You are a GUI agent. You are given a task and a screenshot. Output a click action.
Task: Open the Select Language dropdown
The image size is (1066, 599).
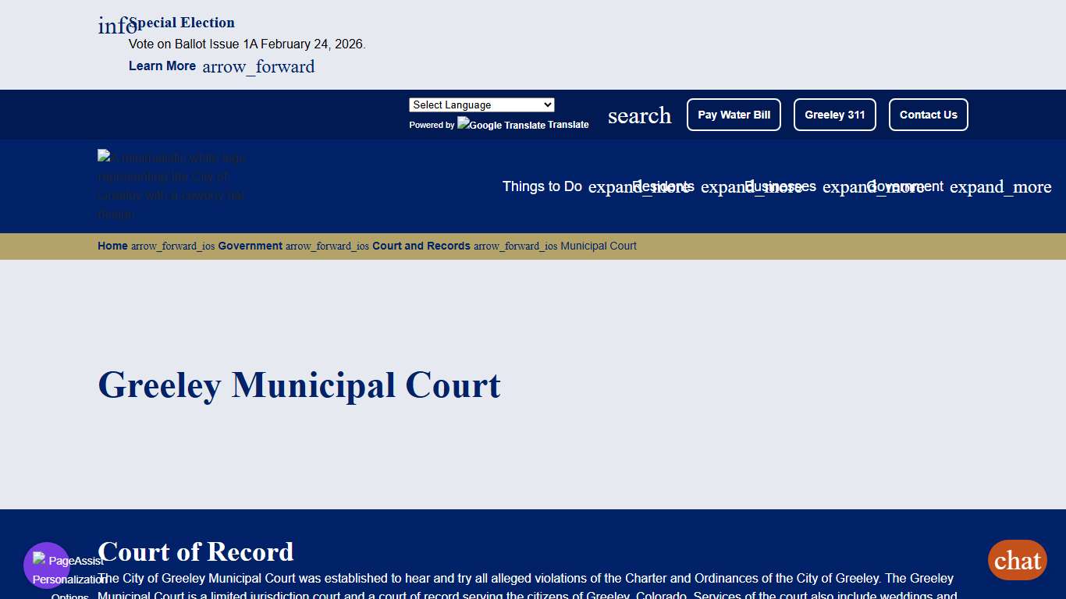click(481, 105)
